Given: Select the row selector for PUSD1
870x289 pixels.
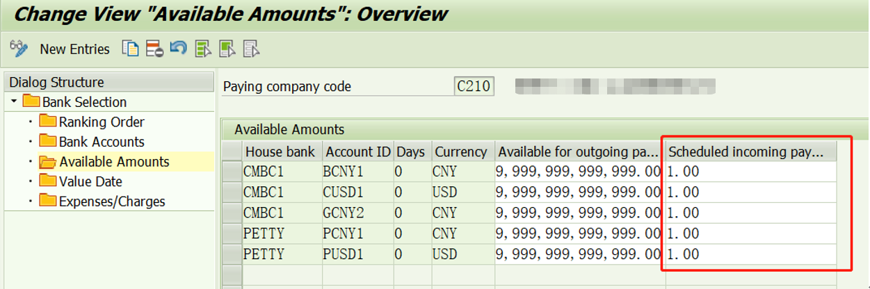Looking at the screenshot, I should tap(232, 254).
